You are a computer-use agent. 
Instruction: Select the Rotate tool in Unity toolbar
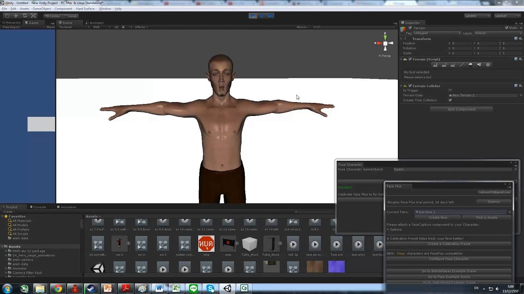25,16
